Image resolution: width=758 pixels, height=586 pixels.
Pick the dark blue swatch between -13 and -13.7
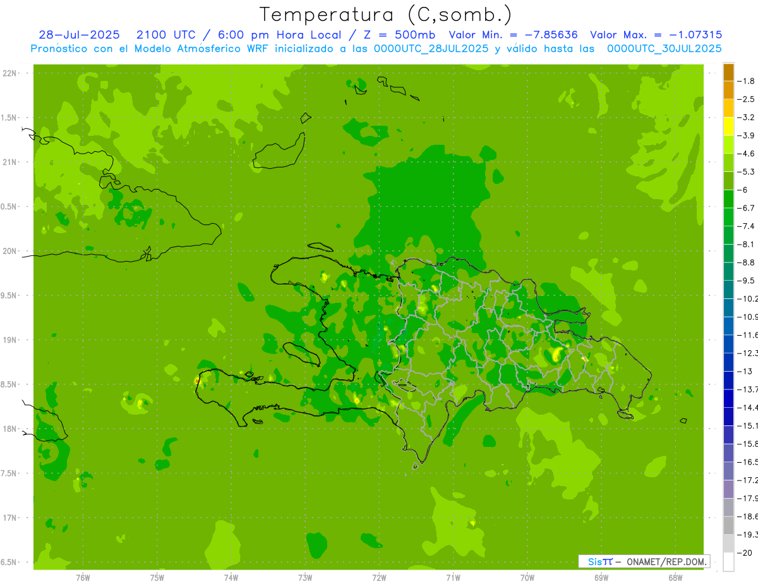(728, 380)
